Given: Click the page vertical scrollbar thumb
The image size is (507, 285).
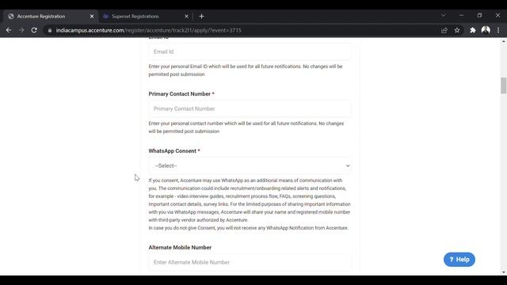Looking at the screenshot, I should pos(504,85).
